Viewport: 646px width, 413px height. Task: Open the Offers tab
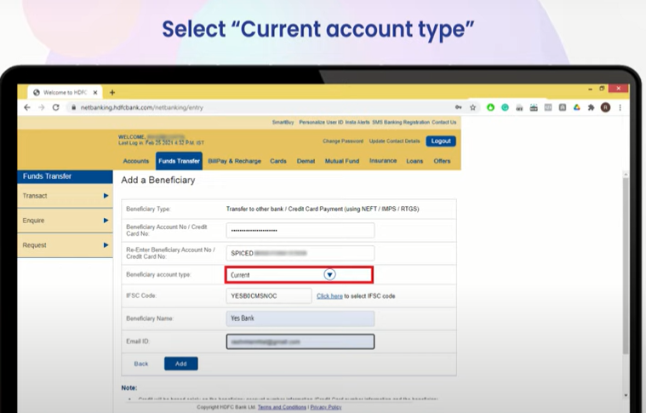pyautogui.click(x=442, y=161)
